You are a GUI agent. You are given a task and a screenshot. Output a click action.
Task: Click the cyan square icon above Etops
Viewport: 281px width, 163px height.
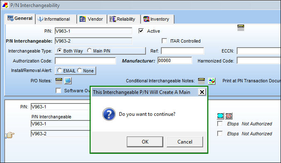(x=220, y=116)
